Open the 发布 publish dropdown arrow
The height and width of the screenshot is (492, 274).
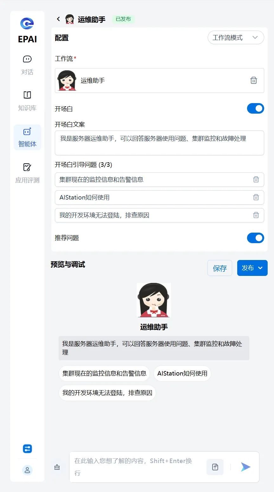[x=260, y=268]
